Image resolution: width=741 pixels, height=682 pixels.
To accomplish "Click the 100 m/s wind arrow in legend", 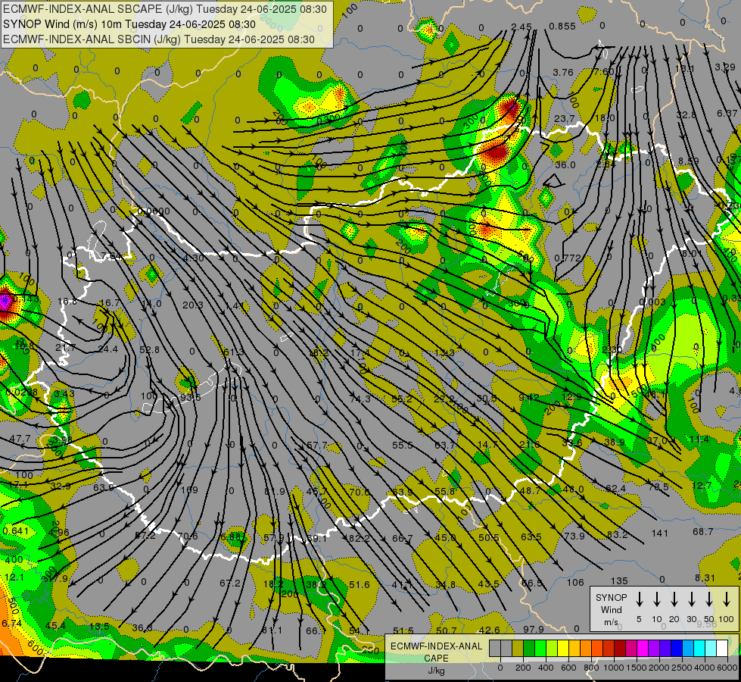I will coord(727,599).
